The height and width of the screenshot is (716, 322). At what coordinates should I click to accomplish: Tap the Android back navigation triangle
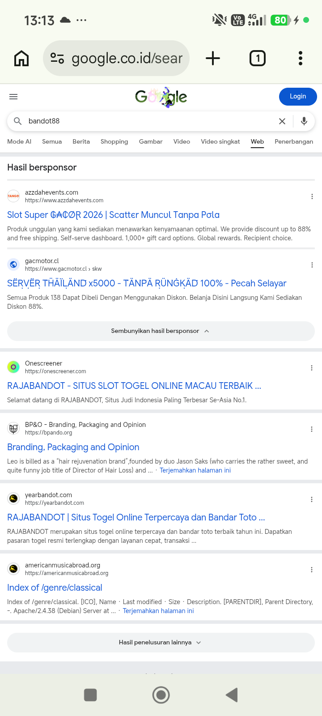pyautogui.click(x=232, y=695)
